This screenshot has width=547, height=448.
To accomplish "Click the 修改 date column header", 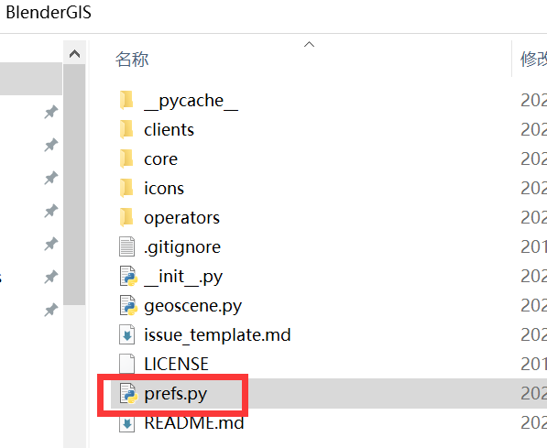I will coord(533,59).
